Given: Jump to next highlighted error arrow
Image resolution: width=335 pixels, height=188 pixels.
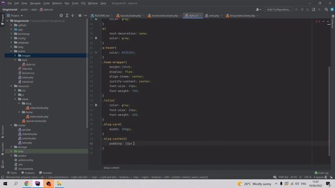Looking at the screenshot, I should pyautogui.click(x=328, y=21).
